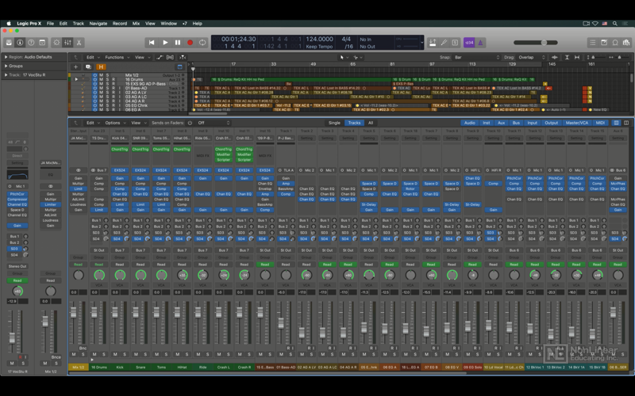Image resolution: width=635 pixels, height=396 pixels.
Task: Toggle the Mixer faders icon
Action: [67, 43]
